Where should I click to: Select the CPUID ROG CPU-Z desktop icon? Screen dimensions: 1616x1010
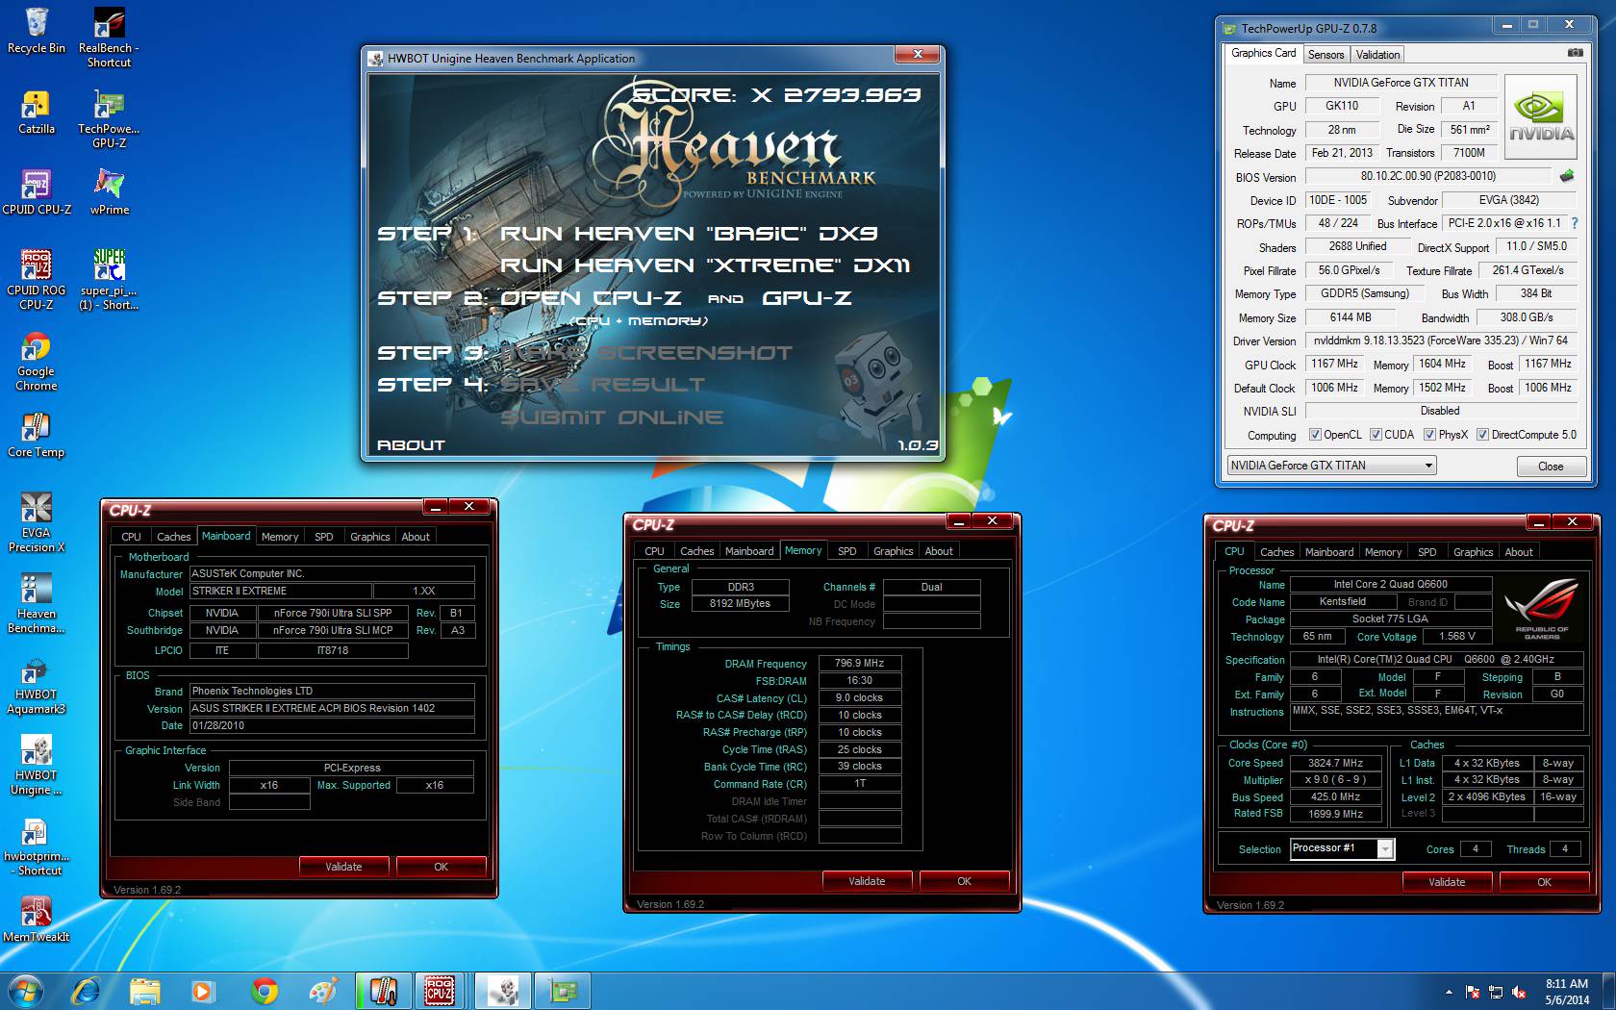(37, 280)
